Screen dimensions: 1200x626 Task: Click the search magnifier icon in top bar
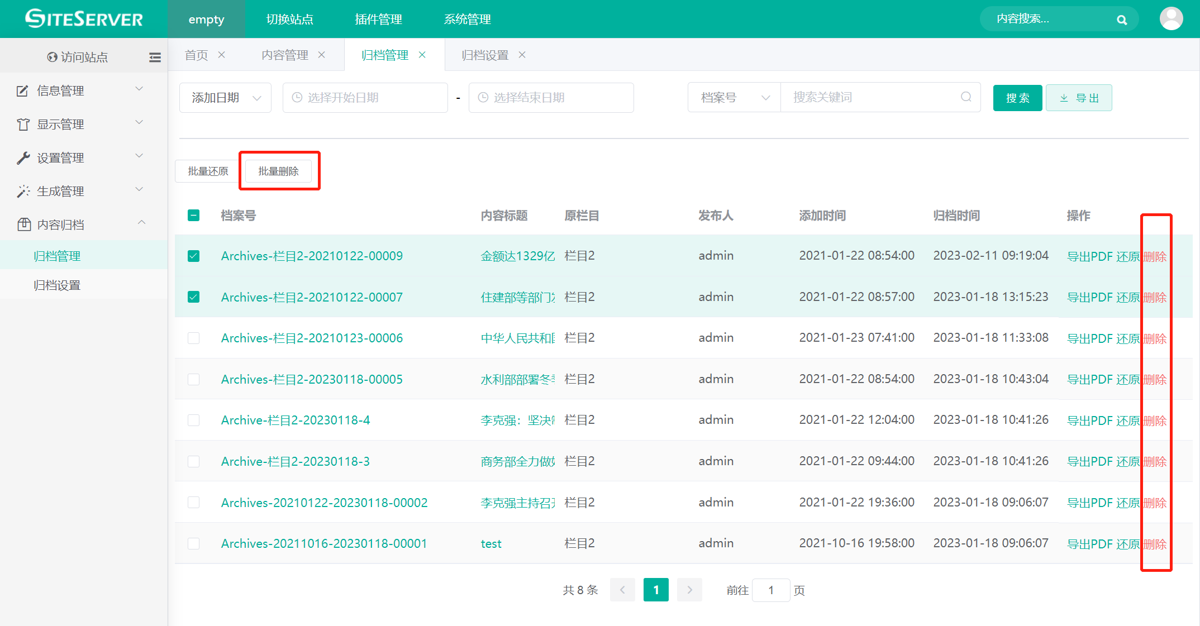(1121, 20)
